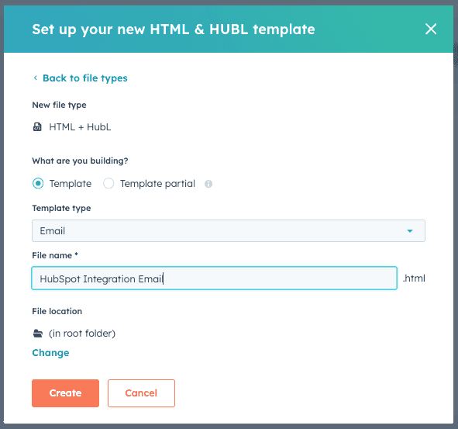Change the file location

[x=50, y=353]
